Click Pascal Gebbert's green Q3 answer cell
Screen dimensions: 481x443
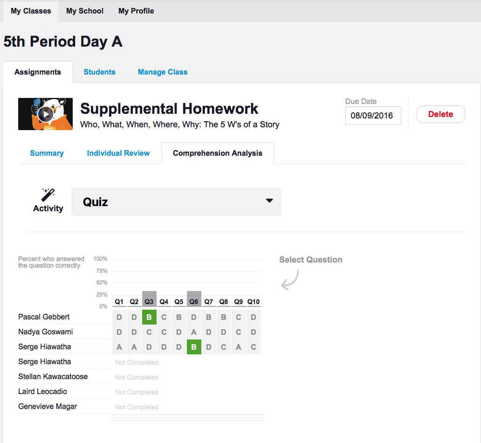click(x=149, y=317)
